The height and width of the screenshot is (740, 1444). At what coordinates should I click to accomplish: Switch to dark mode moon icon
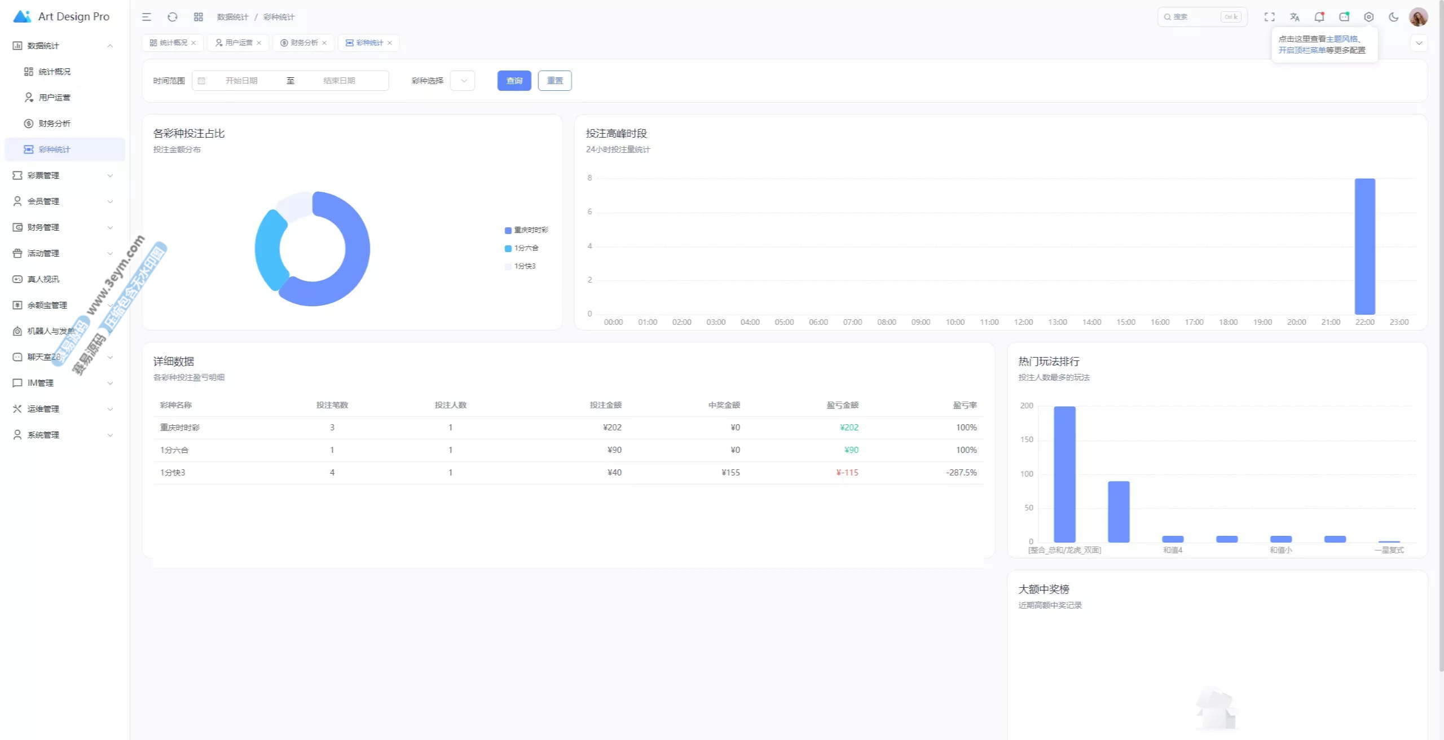click(x=1393, y=17)
